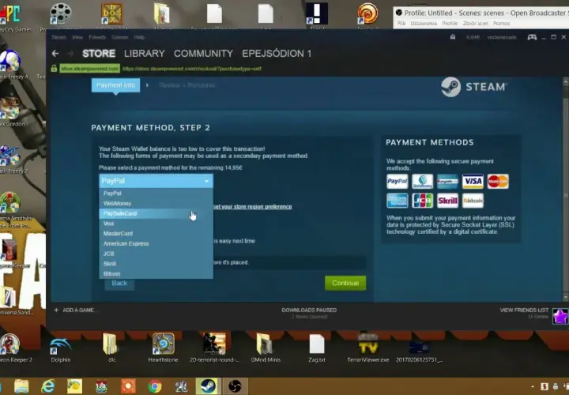Switch to the COMMUNITY tab
Screen dimensions: 569x395
tap(203, 54)
